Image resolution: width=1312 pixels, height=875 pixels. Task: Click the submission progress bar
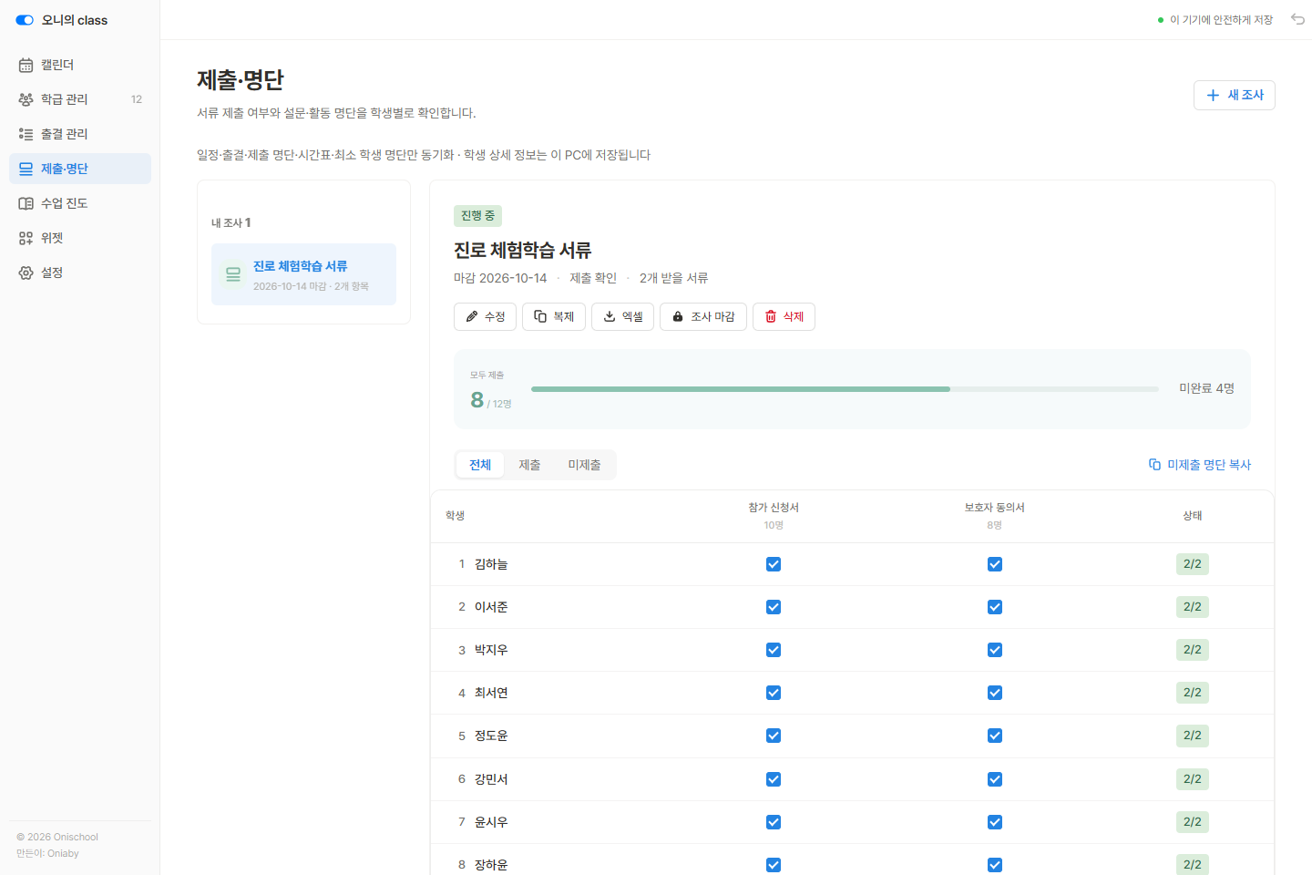pos(845,389)
